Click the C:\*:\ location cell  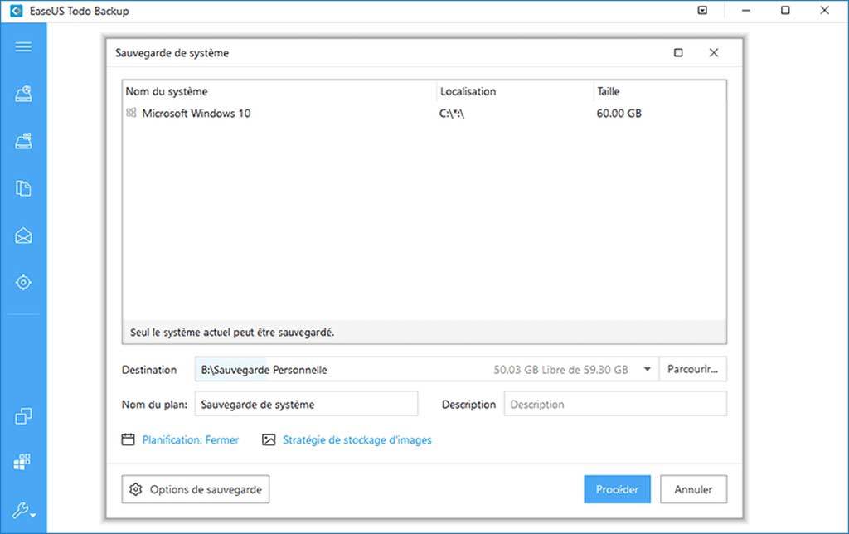tap(452, 114)
